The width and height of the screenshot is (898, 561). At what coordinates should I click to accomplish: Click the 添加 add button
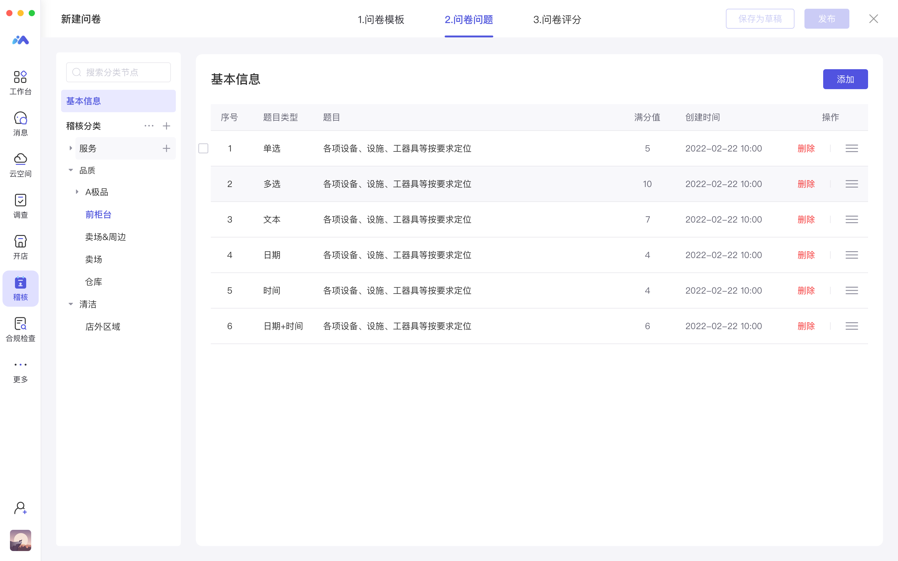pyautogui.click(x=845, y=79)
